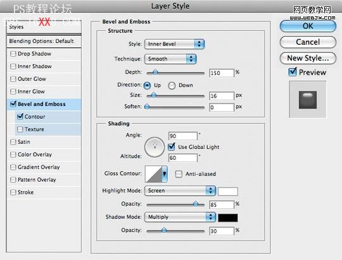Uncheck the Contour checkbox
Screen dimensions: 342x260
tap(20, 117)
